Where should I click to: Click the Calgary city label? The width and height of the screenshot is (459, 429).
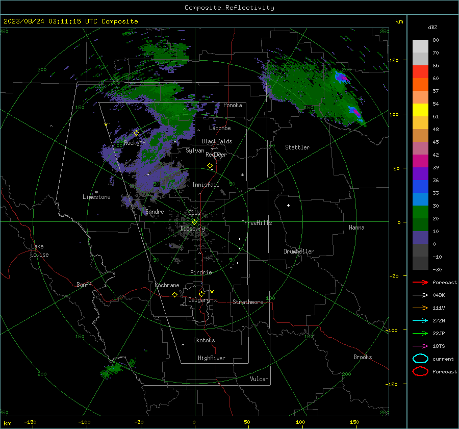pyautogui.click(x=199, y=300)
